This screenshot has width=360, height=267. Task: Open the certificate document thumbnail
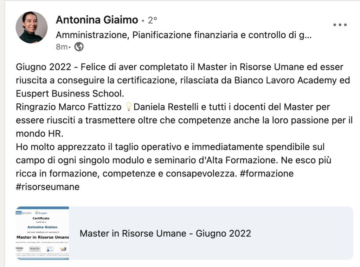tap(43, 233)
